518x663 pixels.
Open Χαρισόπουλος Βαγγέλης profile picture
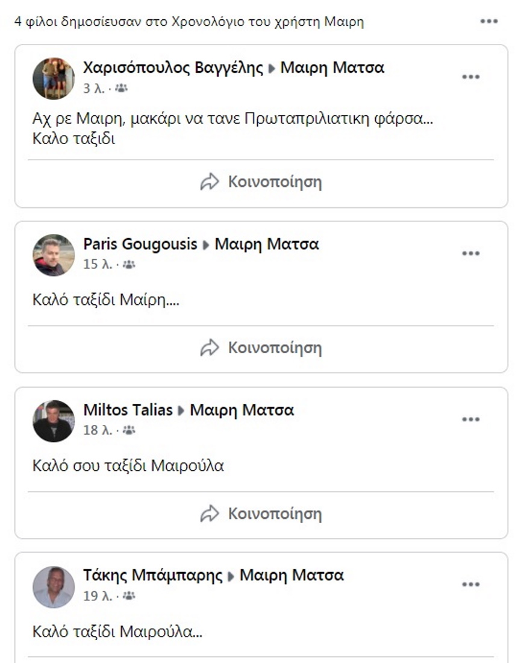54,78
